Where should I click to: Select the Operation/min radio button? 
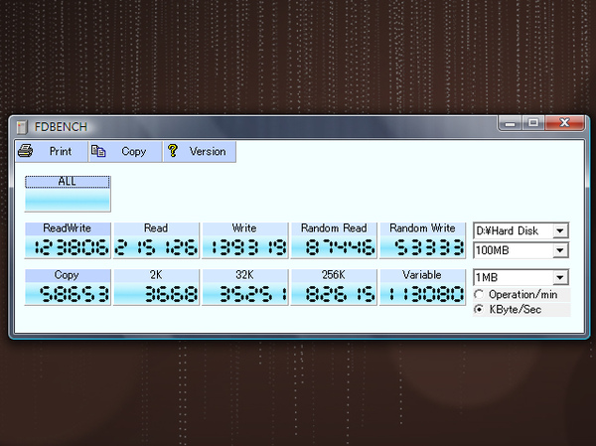tap(479, 294)
